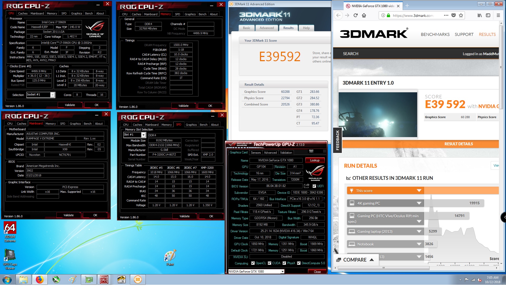Open the Socket #1 selection dropdown

(52, 95)
